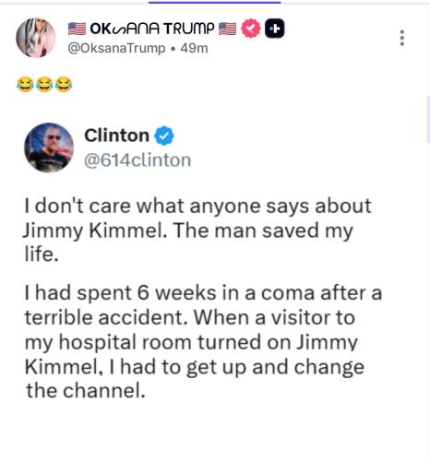Click the first laughing emoji
The width and height of the screenshot is (430, 461).
pos(25,85)
